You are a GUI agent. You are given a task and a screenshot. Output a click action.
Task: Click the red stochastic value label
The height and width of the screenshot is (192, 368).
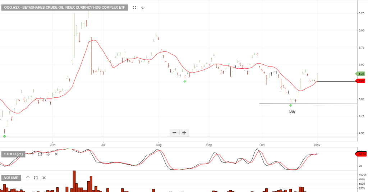pos(362,154)
